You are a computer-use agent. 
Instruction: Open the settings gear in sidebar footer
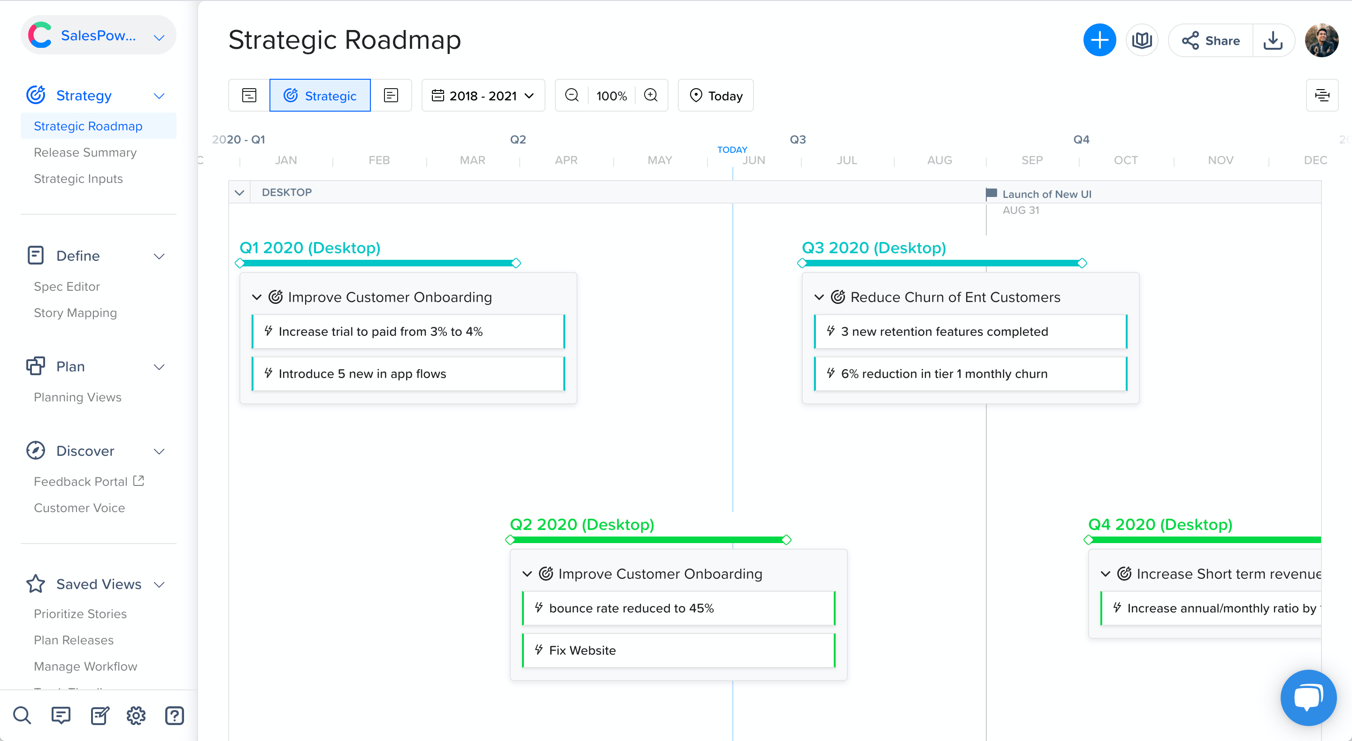click(x=136, y=715)
